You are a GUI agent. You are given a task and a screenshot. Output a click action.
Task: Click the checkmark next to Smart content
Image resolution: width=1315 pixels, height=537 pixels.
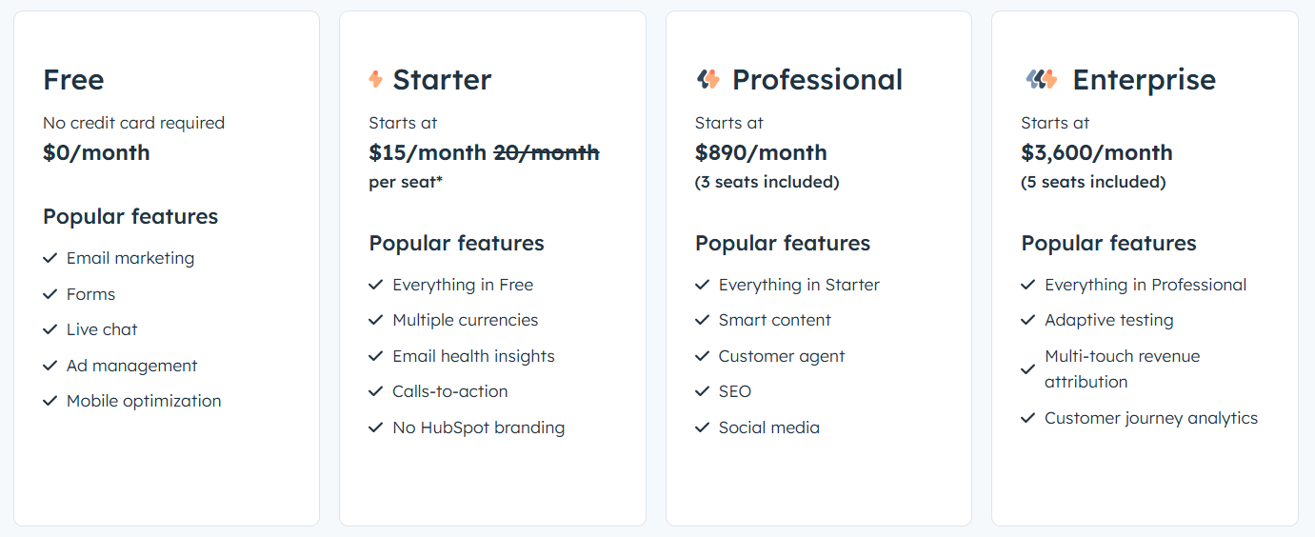pos(703,320)
